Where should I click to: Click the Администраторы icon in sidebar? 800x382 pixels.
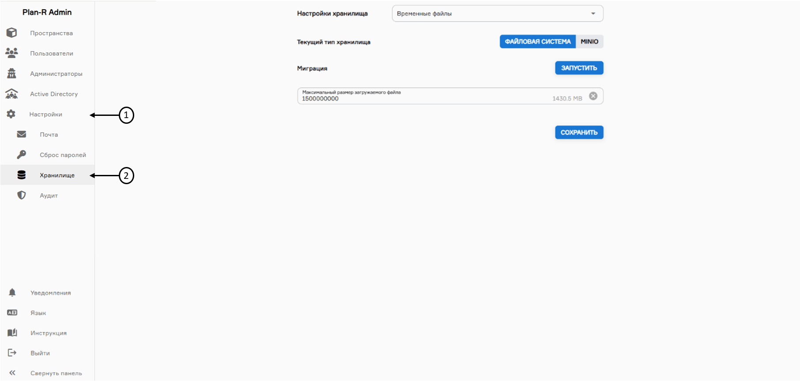[x=11, y=74]
